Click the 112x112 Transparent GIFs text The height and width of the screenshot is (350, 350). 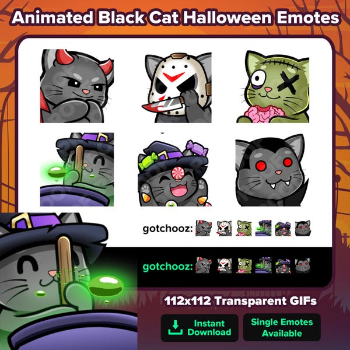[x=240, y=301]
